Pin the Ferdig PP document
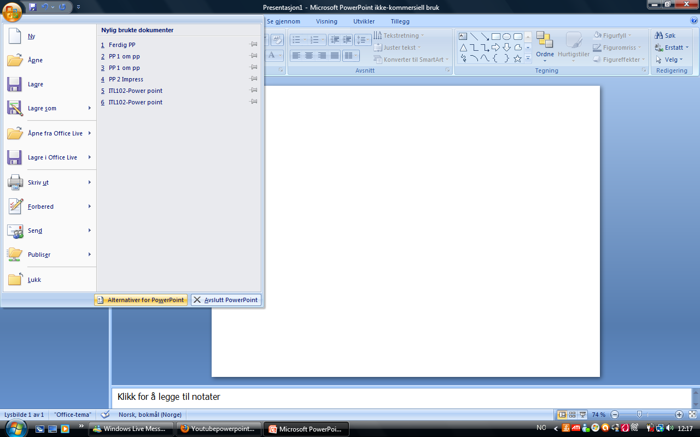The height and width of the screenshot is (437, 700). click(253, 44)
